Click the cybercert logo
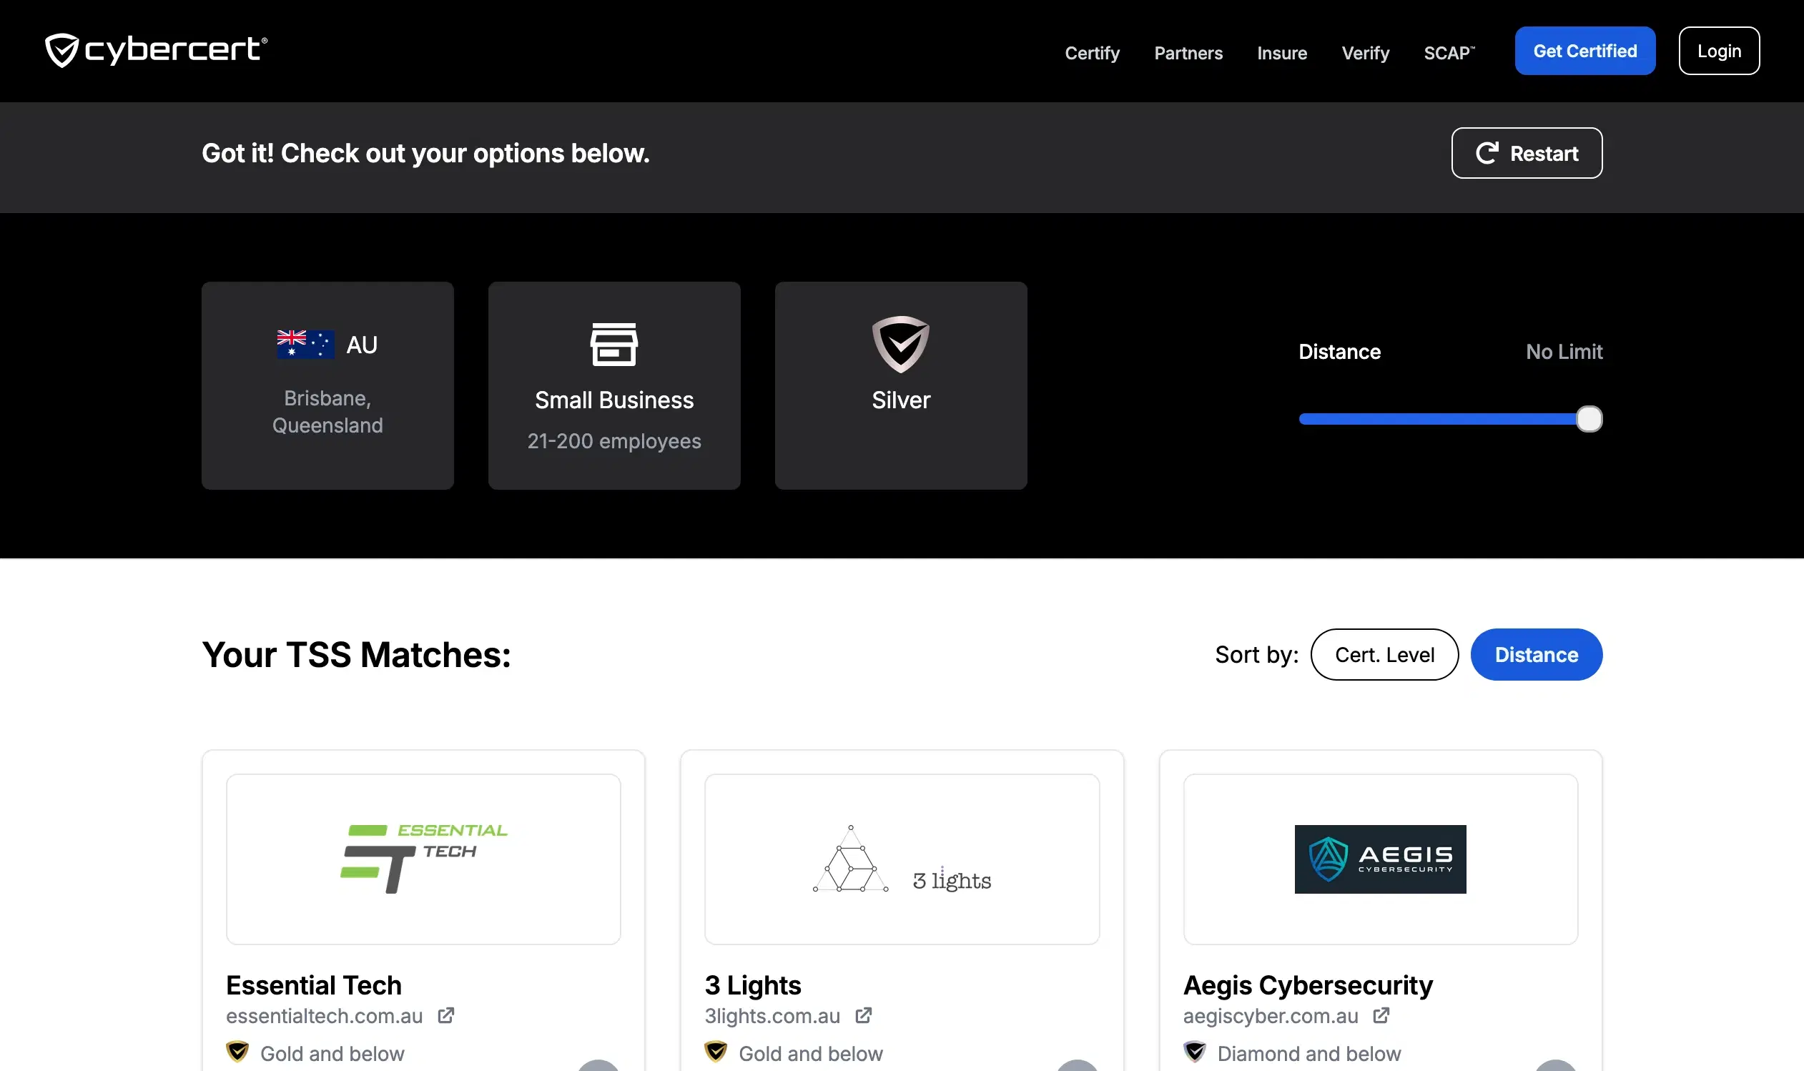This screenshot has height=1071, width=1804. pyautogui.click(x=156, y=51)
